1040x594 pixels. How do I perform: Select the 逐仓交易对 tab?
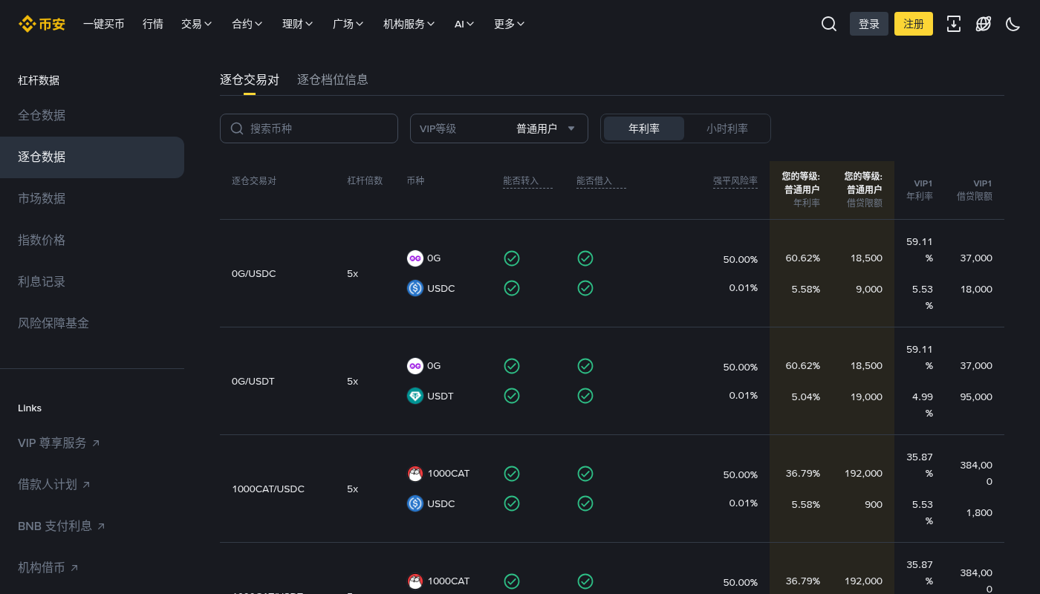pos(250,79)
